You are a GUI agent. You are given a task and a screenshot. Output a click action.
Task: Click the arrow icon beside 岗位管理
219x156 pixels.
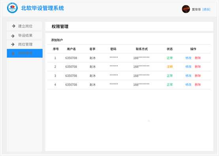pyautogui.click(x=13, y=45)
